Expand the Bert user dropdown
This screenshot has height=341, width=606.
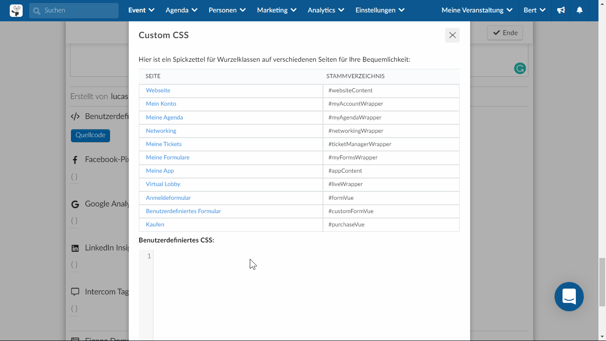click(535, 10)
